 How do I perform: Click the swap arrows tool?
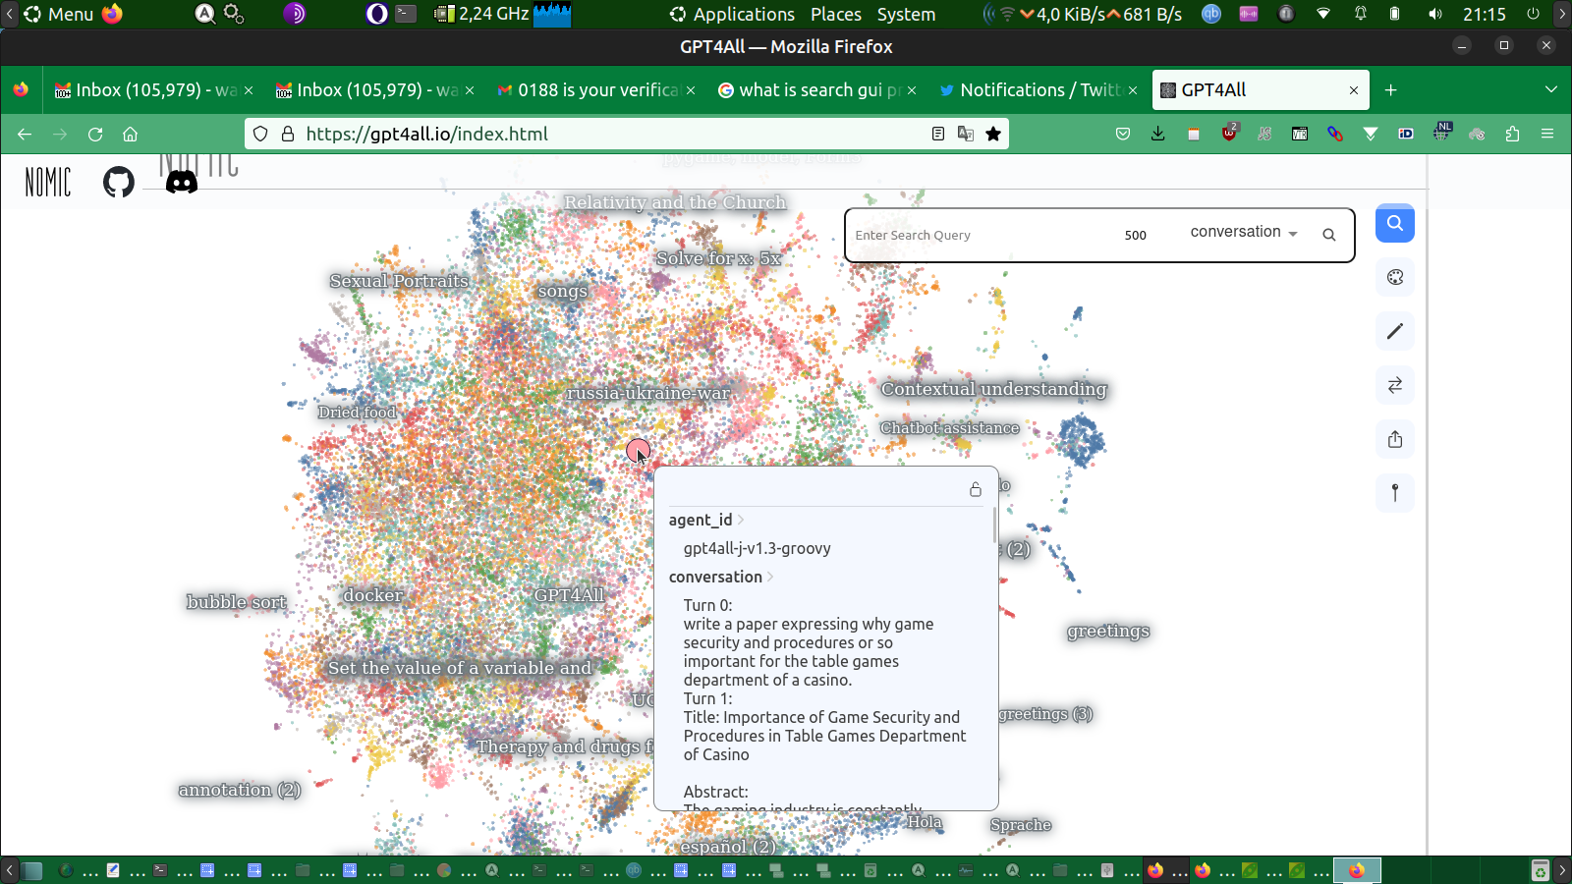click(x=1395, y=385)
